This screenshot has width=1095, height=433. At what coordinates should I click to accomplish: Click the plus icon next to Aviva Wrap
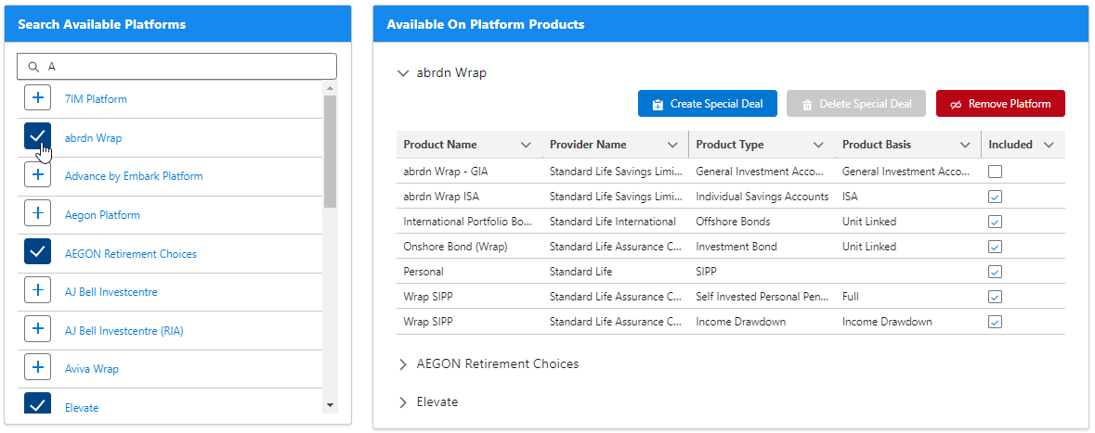37,368
